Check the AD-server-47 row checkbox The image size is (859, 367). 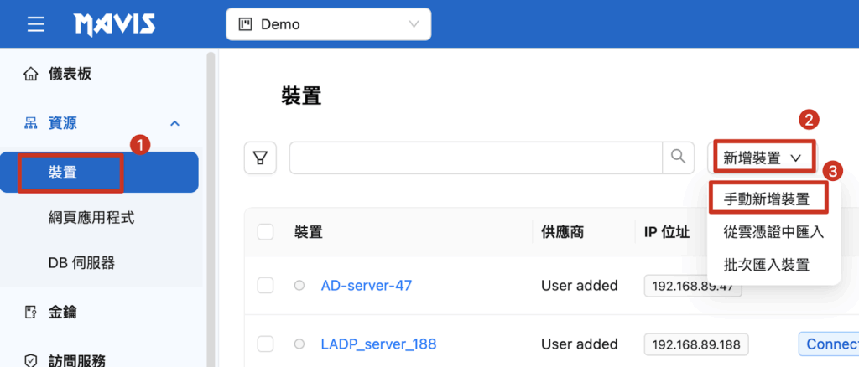(265, 286)
